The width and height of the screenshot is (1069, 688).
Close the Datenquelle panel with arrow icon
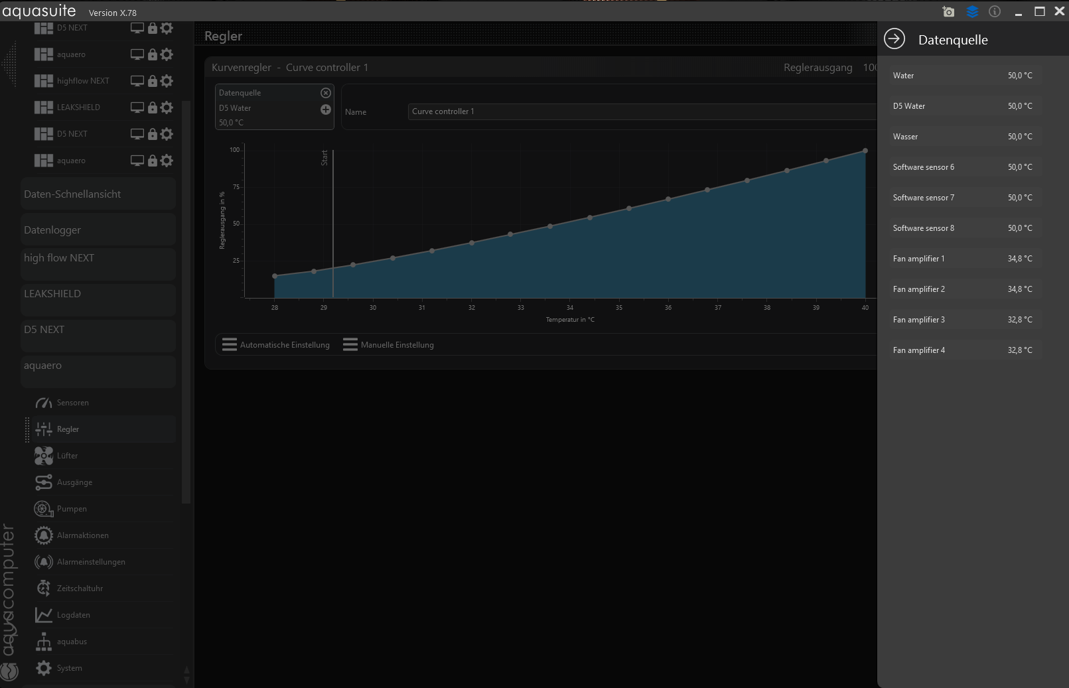[x=894, y=39]
